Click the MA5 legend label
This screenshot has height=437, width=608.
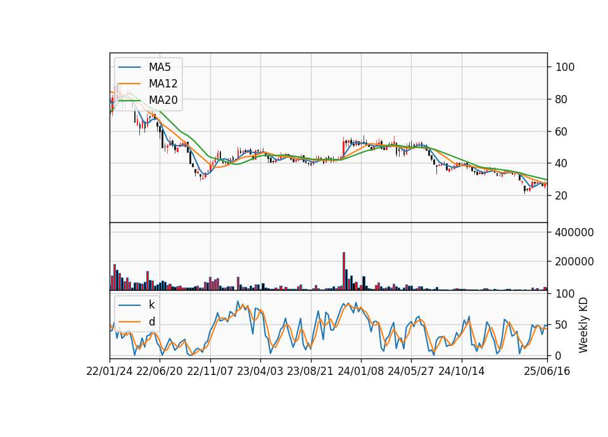pyautogui.click(x=160, y=67)
